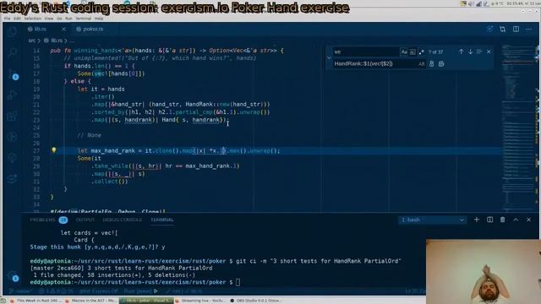Open Manage gear at activity bar bottom

click(x=13, y=275)
